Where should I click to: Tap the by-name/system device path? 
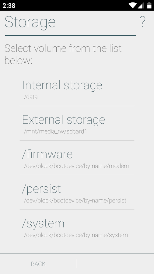pyautogui.click(x=76, y=235)
